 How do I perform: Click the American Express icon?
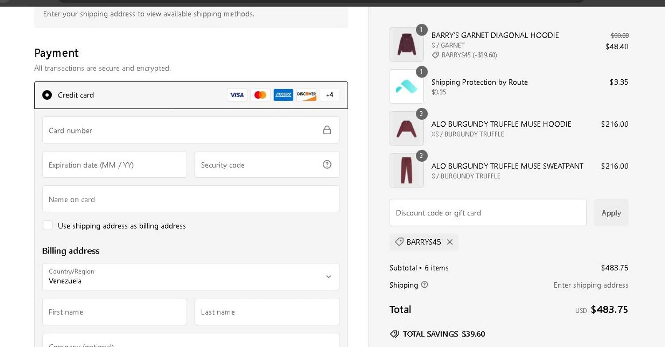pos(283,95)
